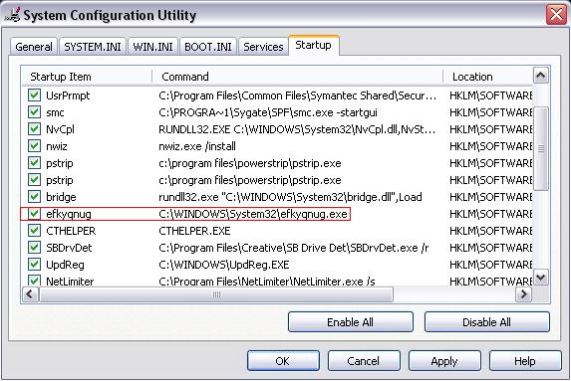Screen dimensions: 571x381
Task: Click the vertical scrollbar down arrow
Action: click(541, 278)
